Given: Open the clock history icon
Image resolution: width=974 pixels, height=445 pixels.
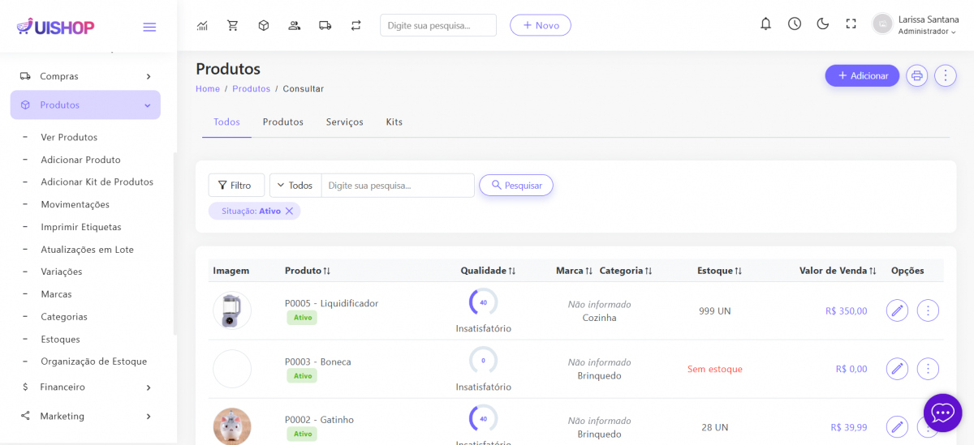Looking at the screenshot, I should pyautogui.click(x=795, y=24).
